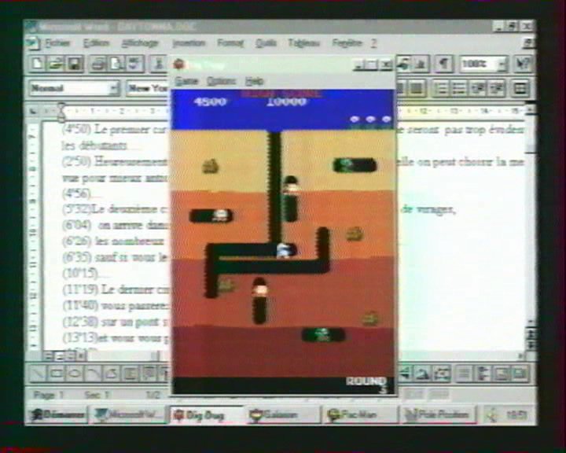Screen dimensions: 566x453
Task: Select the Ellipse drawing tool
Action: click(x=75, y=373)
